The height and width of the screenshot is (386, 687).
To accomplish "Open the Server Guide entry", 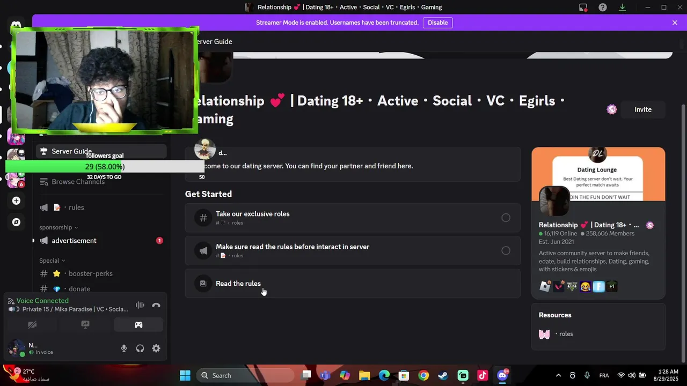I will tap(101, 151).
